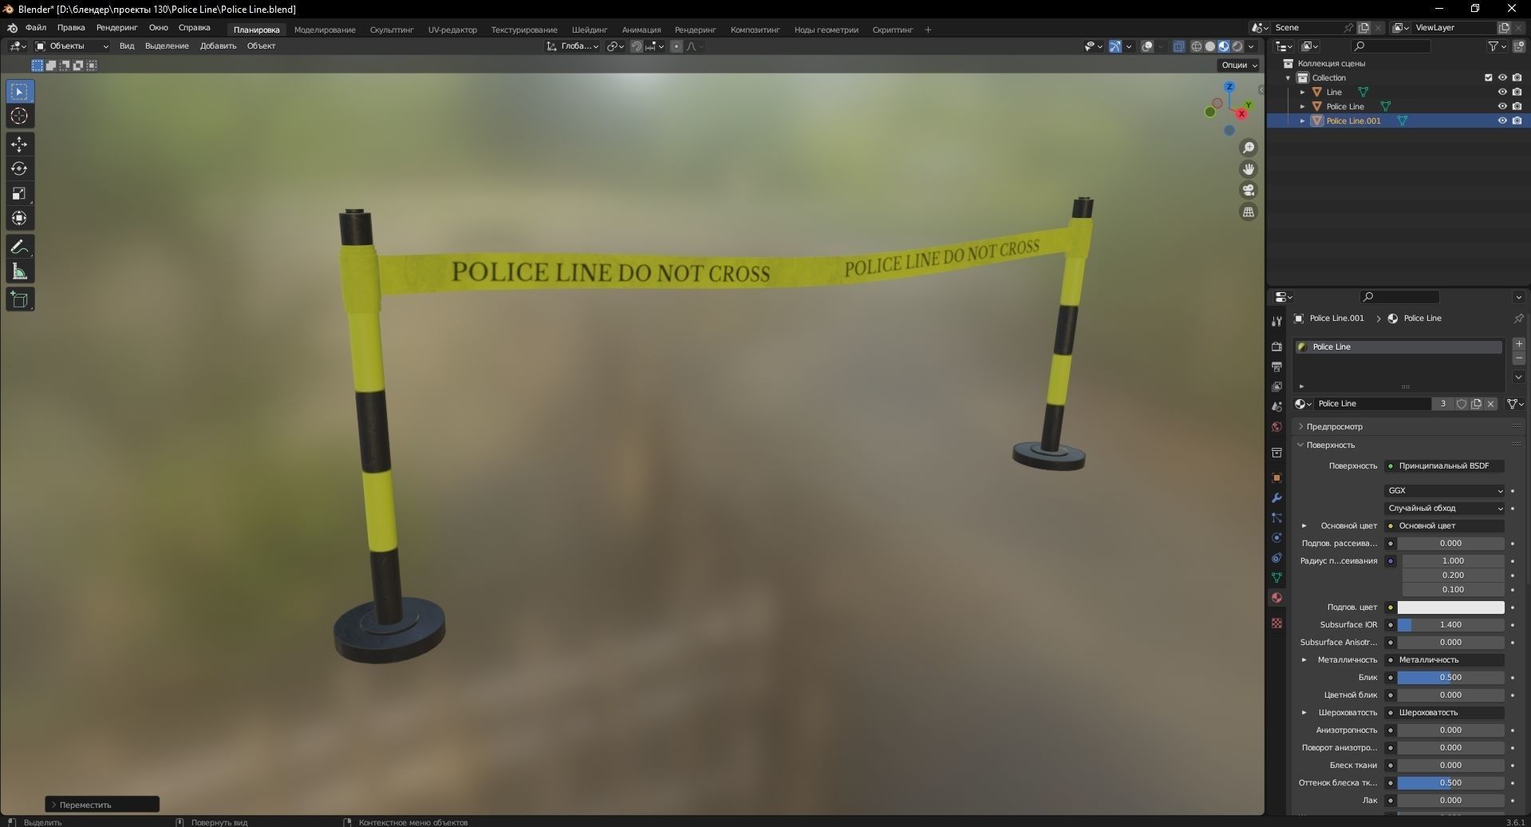Open the Правка menu
The height and width of the screenshot is (827, 1531).
71,28
